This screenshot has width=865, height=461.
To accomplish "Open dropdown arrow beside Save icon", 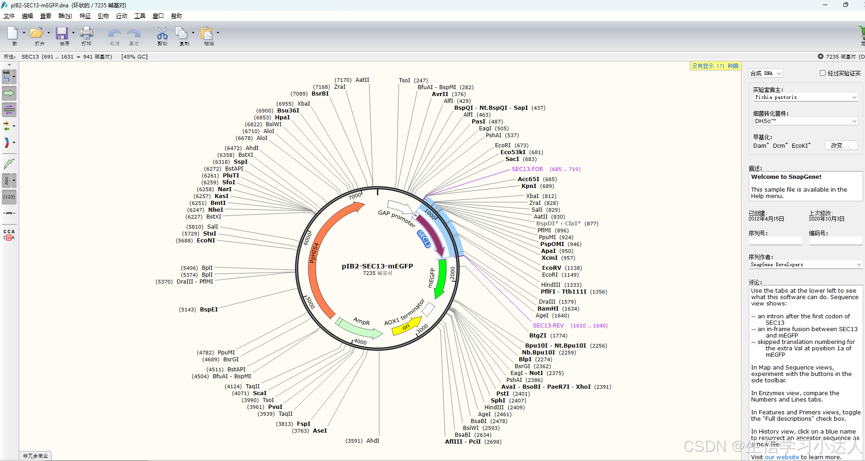I will tap(73, 33).
